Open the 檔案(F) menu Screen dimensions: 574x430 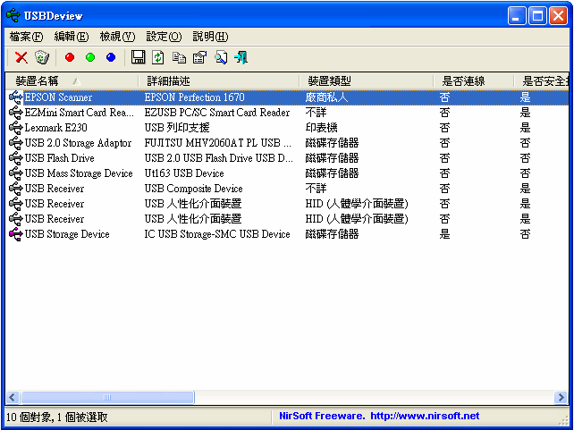point(26,37)
